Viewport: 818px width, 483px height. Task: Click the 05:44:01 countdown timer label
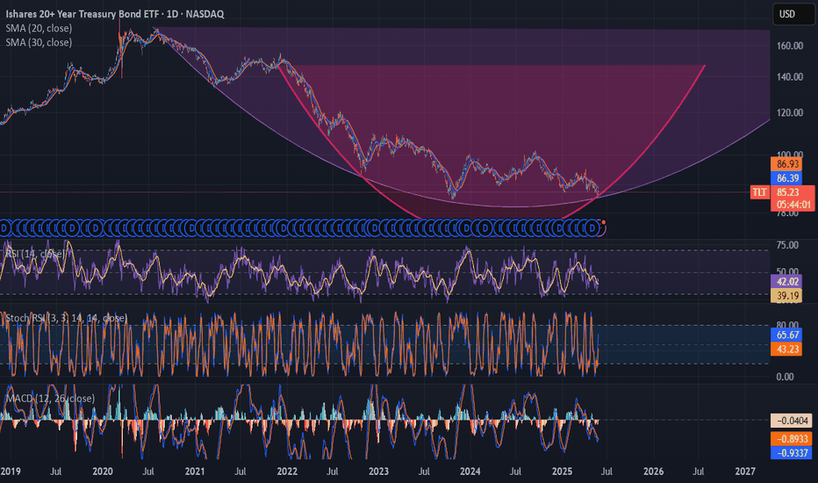(793, 205)
